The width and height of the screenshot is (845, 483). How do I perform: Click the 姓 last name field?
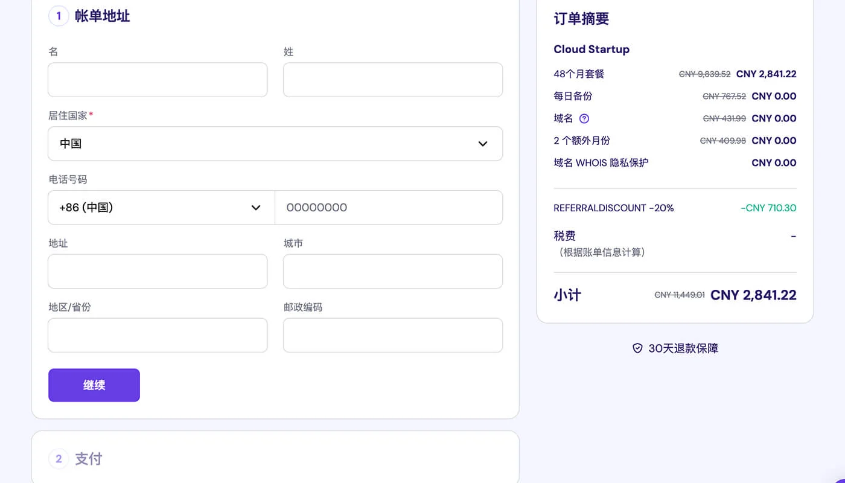pyautogui.click(x=393, y=80)
